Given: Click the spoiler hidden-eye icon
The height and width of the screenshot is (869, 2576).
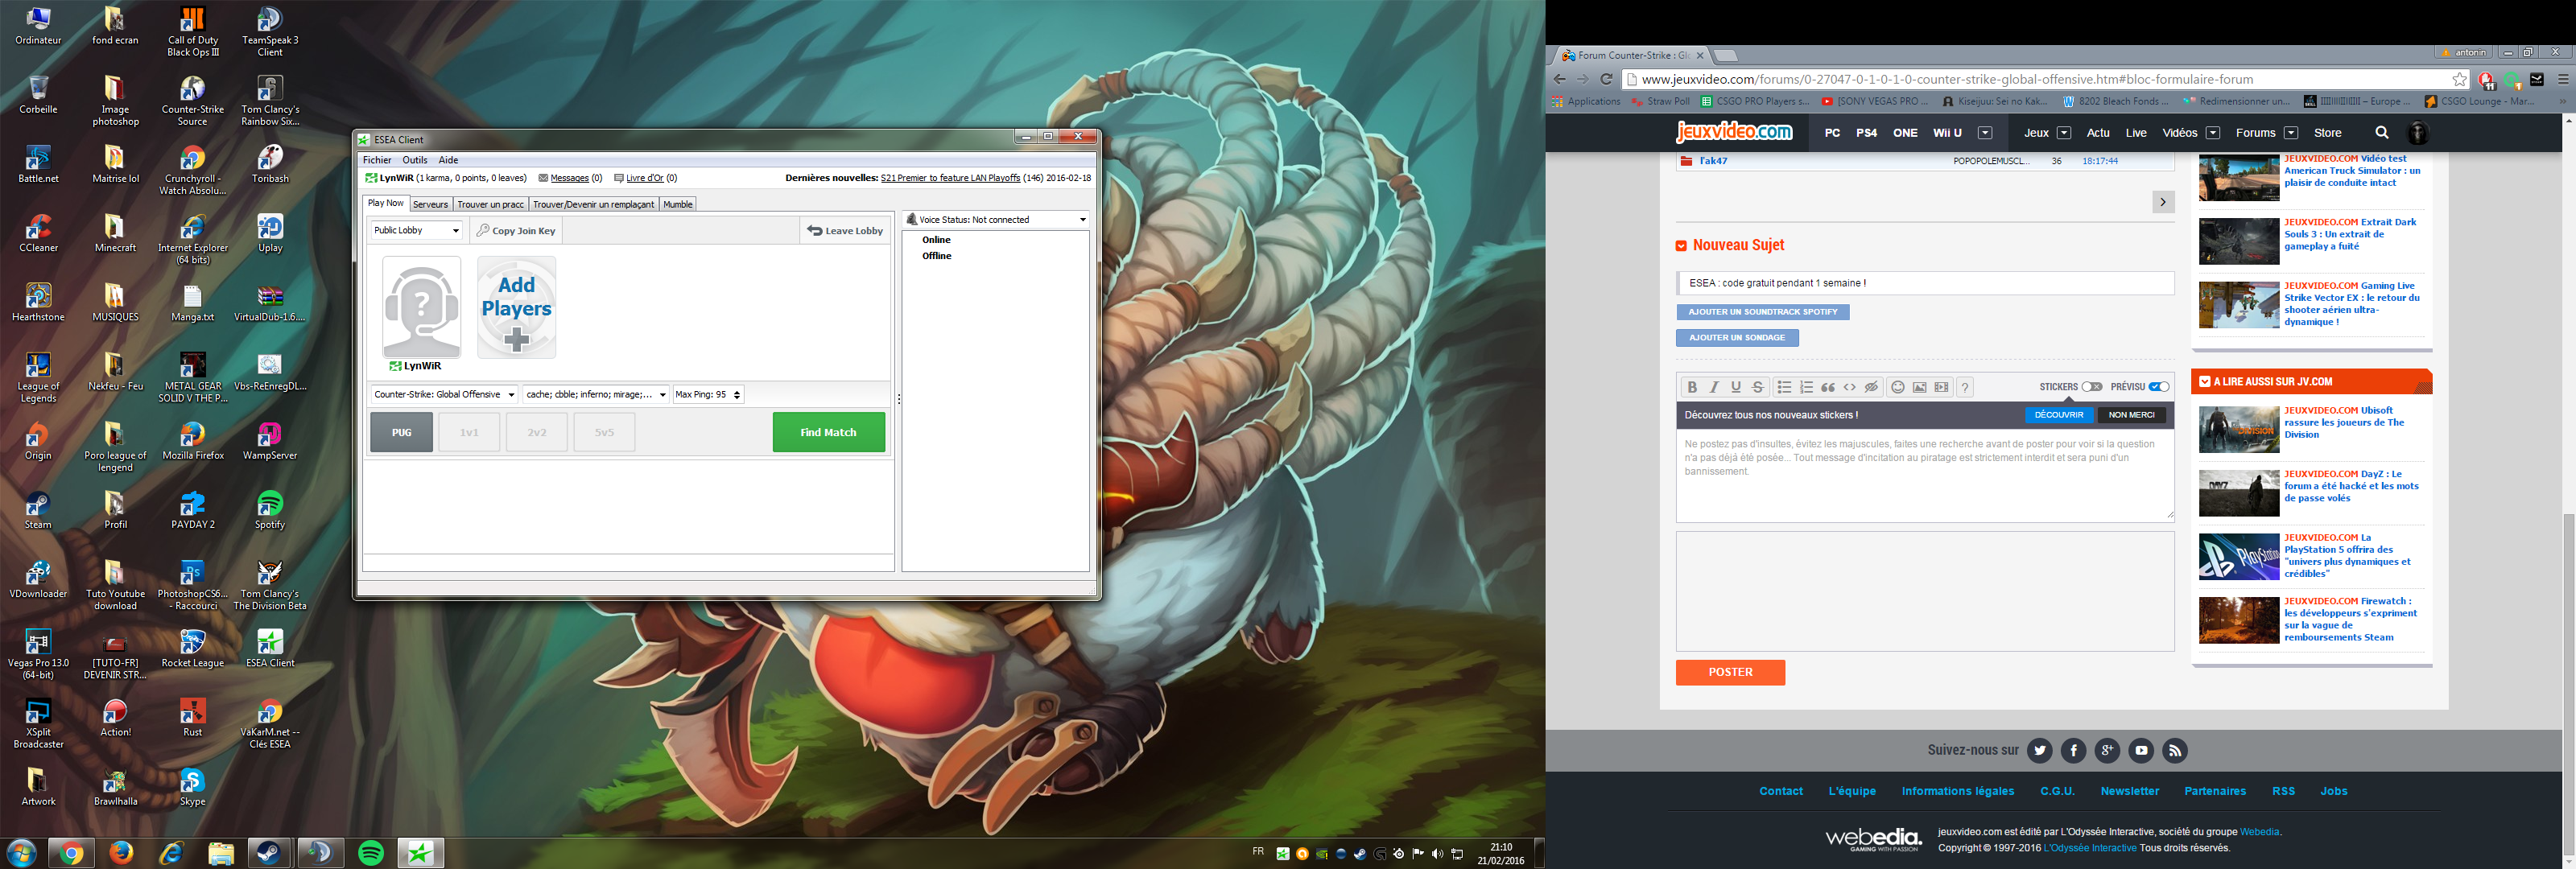Looking at the screenshot, I should click(1871, 388).
